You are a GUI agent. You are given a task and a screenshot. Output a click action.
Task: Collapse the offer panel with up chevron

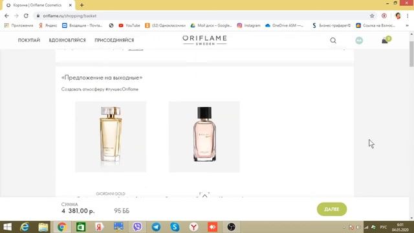[x=204, y=195]
